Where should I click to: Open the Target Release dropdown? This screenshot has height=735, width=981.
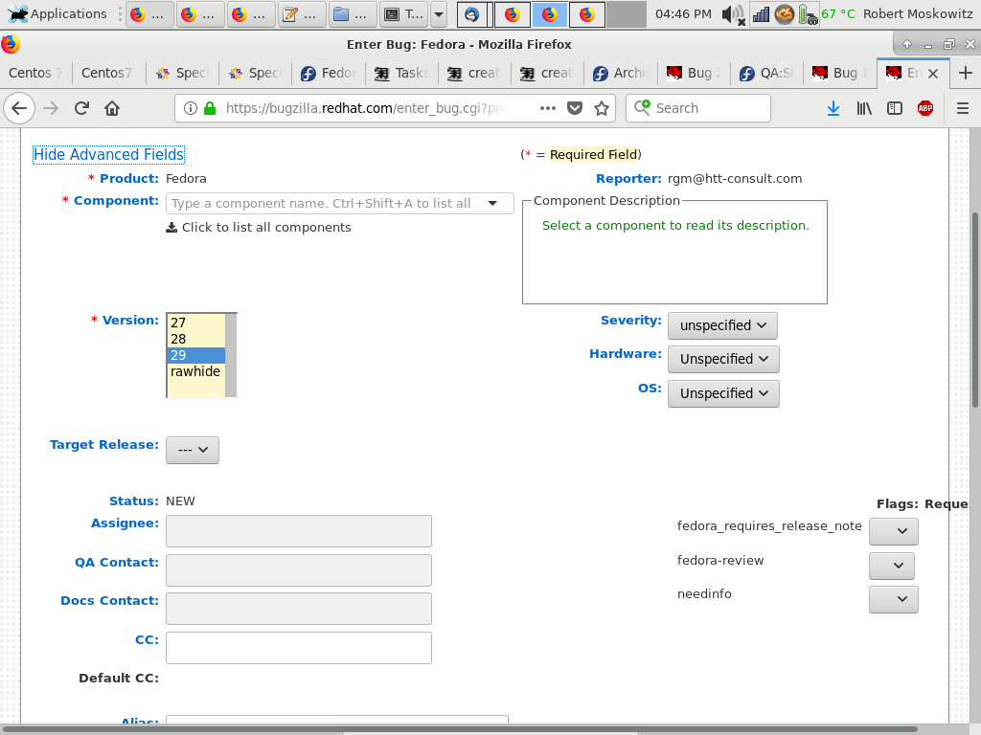click(192, 450)
